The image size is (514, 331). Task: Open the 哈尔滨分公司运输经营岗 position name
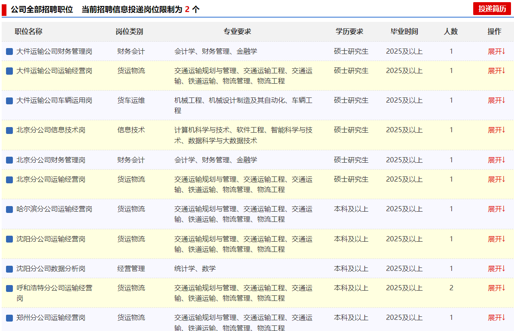(54, 209)
